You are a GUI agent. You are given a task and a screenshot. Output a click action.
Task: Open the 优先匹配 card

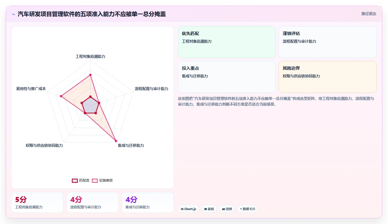[x=227, y=42]
